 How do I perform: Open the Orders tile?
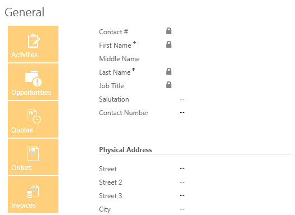33,157
